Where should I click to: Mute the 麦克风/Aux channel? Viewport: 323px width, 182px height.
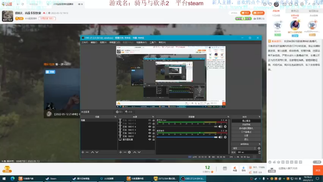(220, 127)
